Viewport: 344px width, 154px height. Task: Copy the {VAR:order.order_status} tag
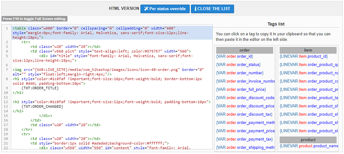coord(238,65)
